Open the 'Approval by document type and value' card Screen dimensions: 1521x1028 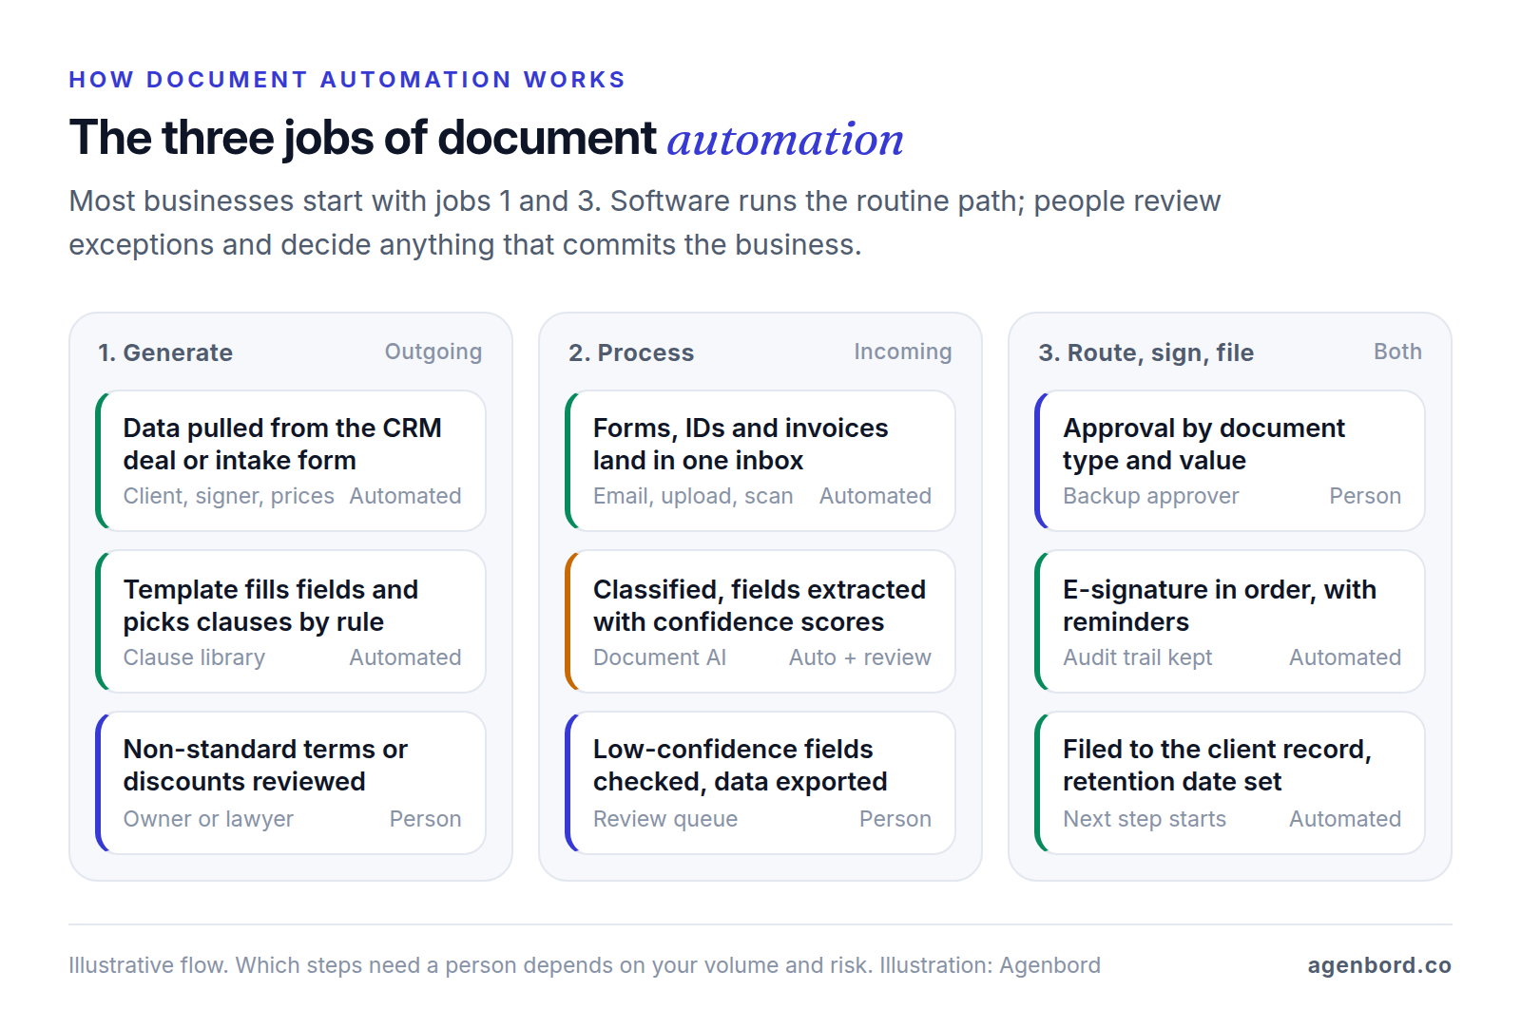tap(1230, 461)
